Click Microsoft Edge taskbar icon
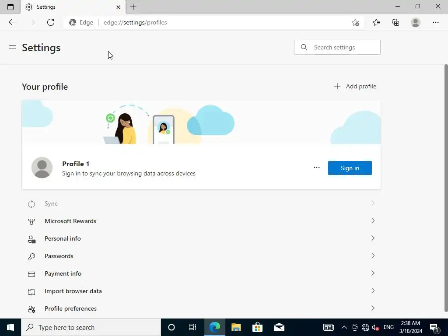 click(x=214, y=327)
